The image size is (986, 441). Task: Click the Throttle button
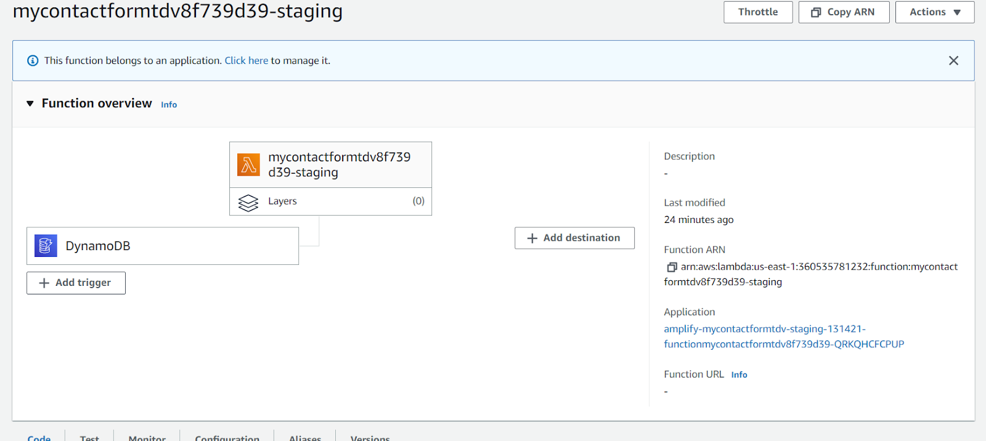(x=758, y=12)
